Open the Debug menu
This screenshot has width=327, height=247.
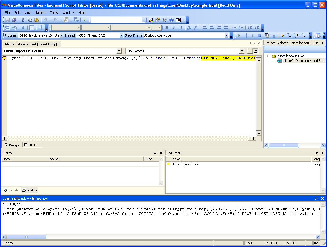(x=41, y=13)
